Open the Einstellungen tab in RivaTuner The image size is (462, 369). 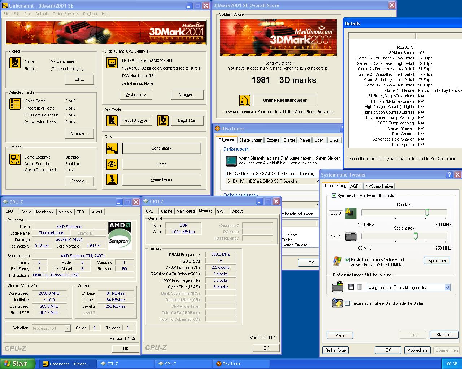click(250, 140)
